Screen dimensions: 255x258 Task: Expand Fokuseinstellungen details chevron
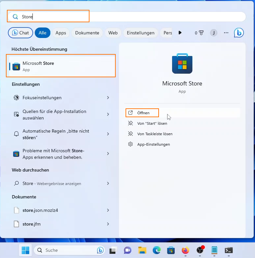coord(108,98)
